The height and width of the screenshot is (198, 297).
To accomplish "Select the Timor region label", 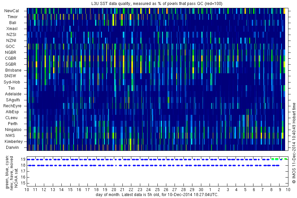I will 13,17.
